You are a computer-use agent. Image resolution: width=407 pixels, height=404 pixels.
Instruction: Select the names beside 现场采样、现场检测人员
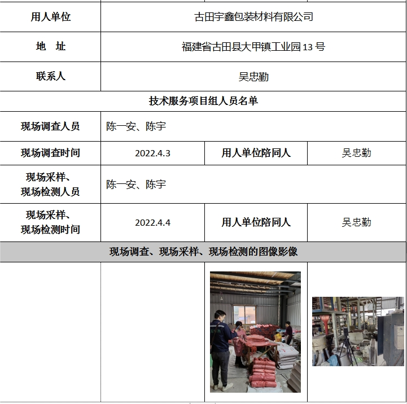click(x=136, y=185)
